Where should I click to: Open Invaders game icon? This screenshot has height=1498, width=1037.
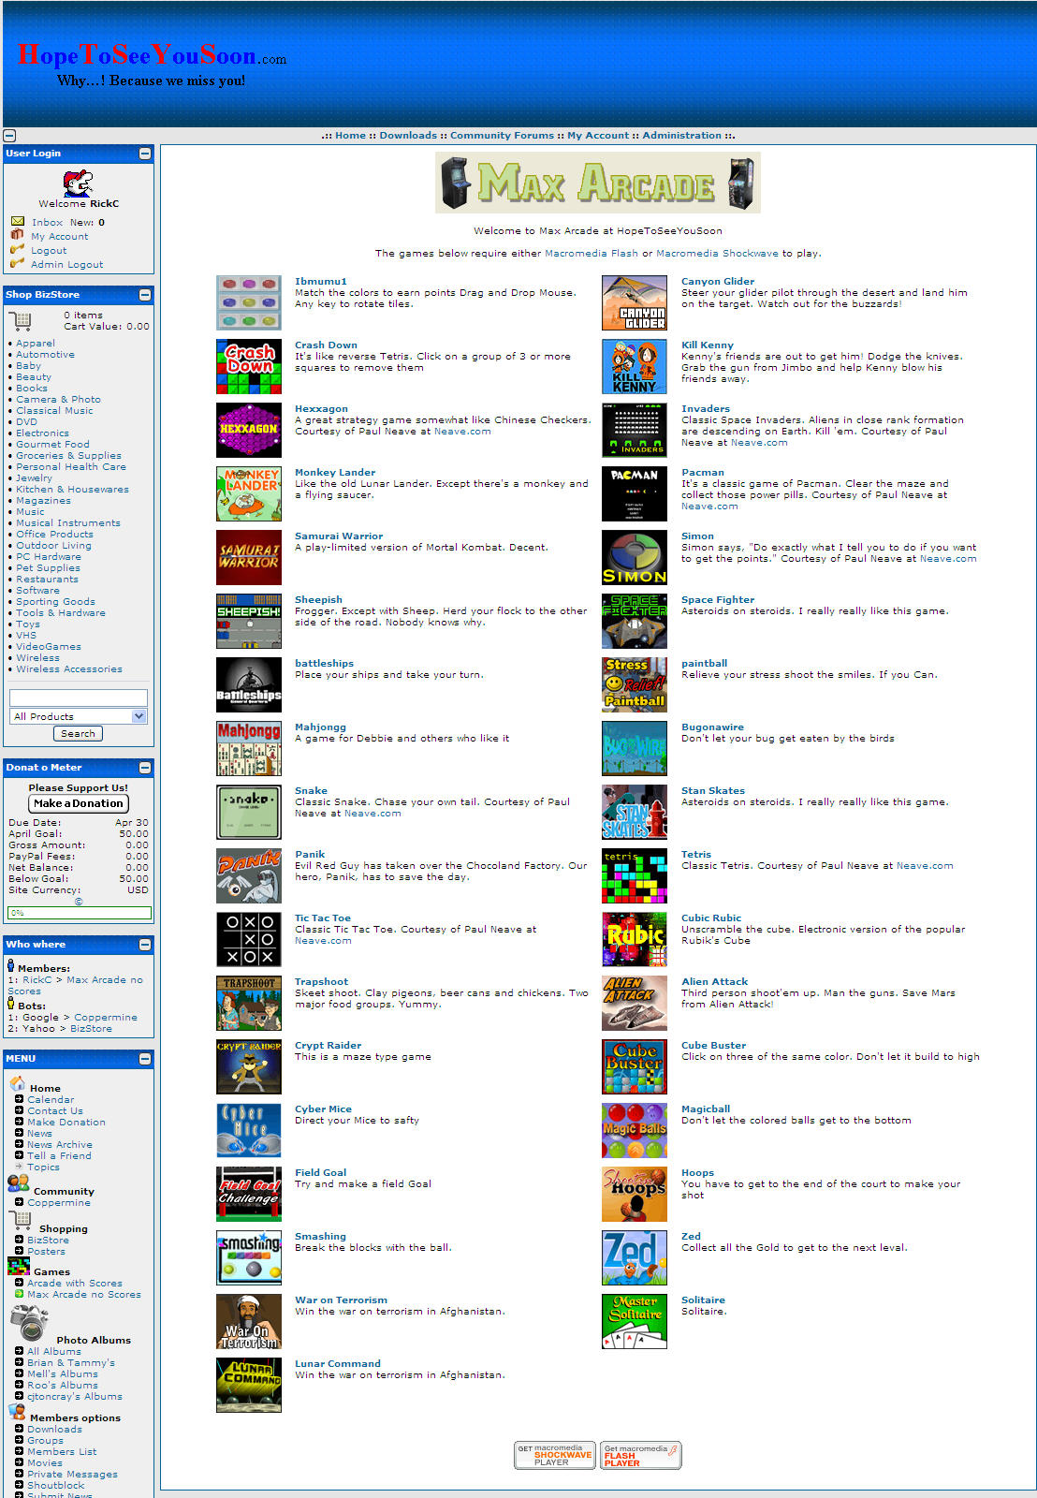635,431
